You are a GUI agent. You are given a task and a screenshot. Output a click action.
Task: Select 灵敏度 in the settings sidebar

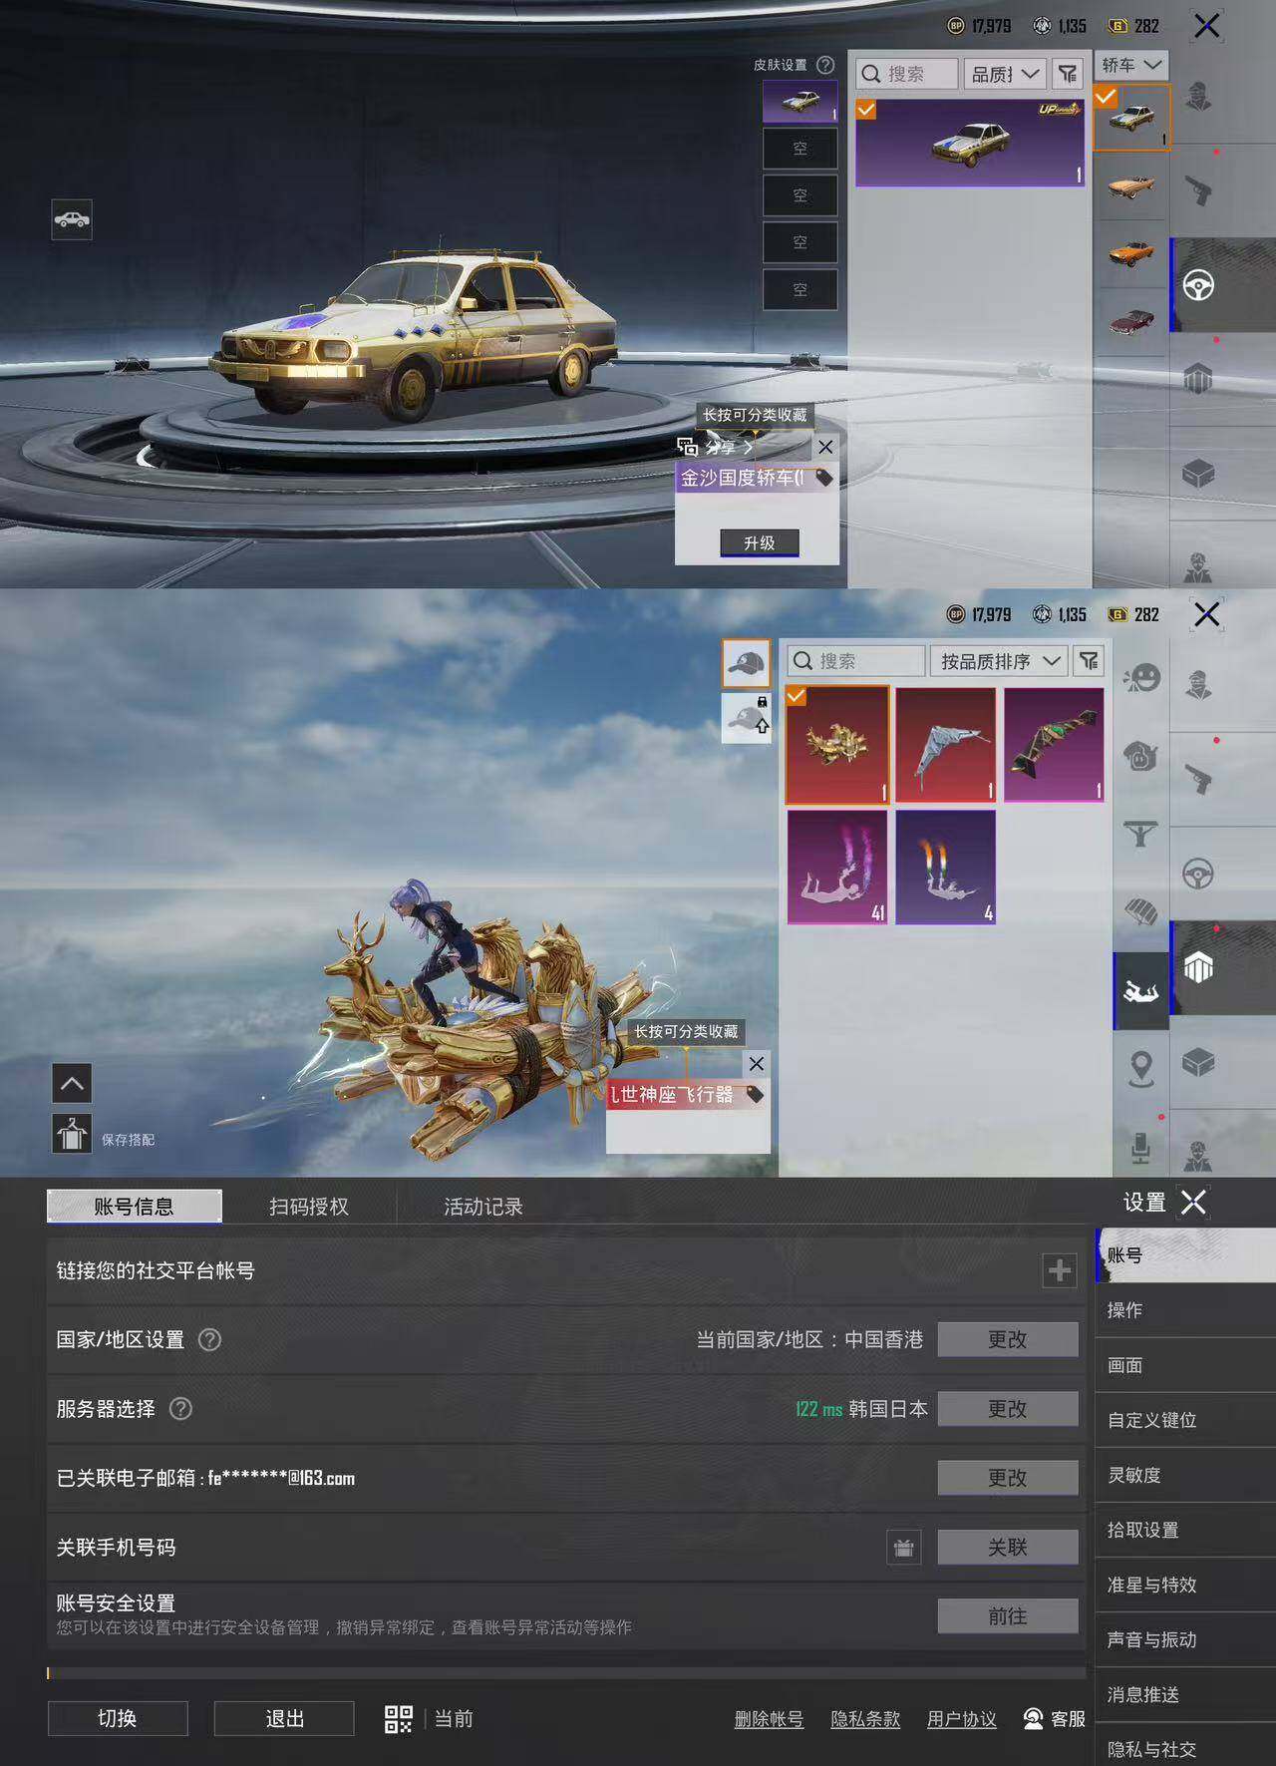pos(1185,1475)
